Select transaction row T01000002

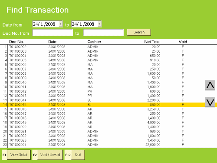pyautogui.click(x=108, y=47)
